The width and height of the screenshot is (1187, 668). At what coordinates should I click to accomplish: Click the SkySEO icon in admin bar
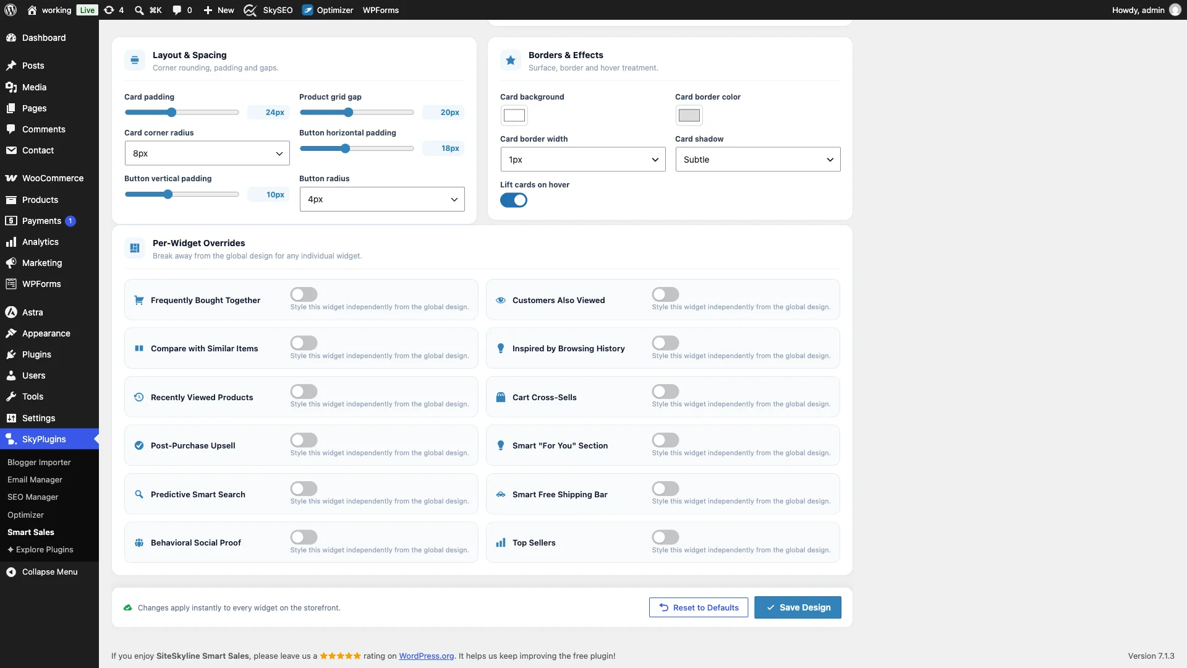pyautogui.click(x=250, y=10)
